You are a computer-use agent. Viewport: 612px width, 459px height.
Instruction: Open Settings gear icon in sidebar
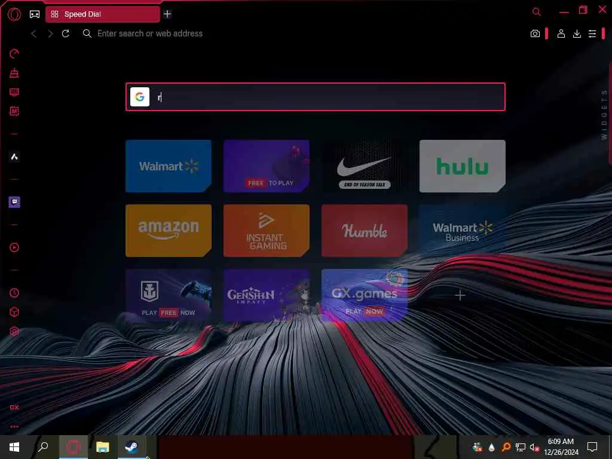(x=14, y=331)
